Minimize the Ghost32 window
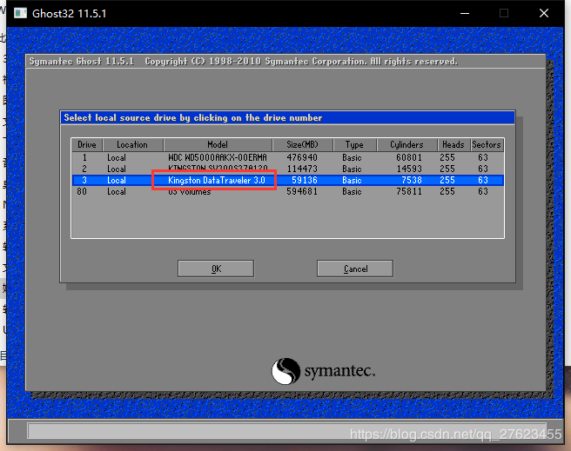Image resolution: width=571 pixels, height=451 pixels. pyautogui.click(x=465, y=13)
